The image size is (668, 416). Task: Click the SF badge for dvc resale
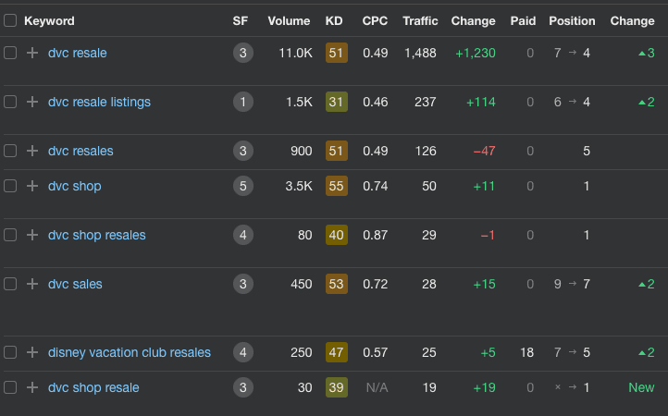pyautogui.click(x=242, y=54)
